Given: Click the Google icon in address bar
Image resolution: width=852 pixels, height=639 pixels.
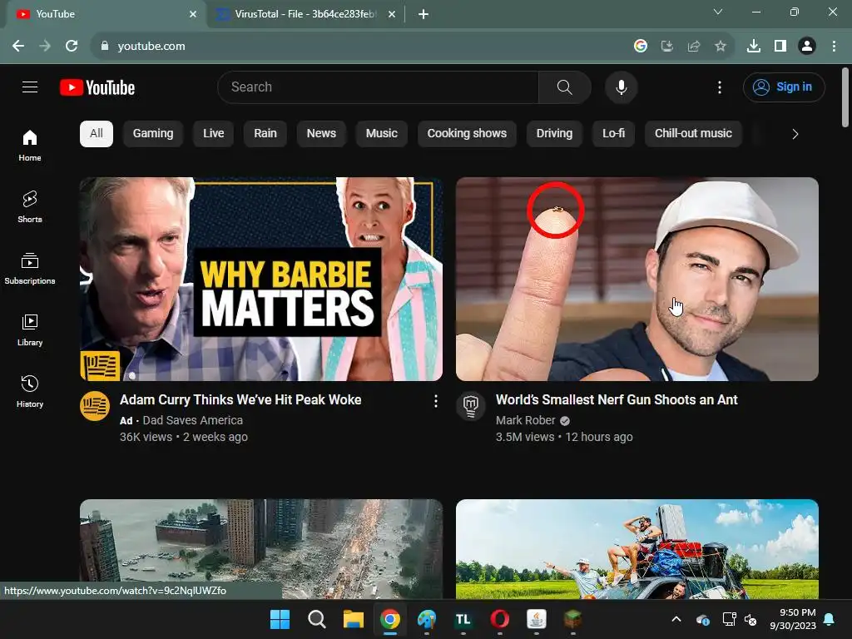Looking at the screenshot, I should (641, 47).
